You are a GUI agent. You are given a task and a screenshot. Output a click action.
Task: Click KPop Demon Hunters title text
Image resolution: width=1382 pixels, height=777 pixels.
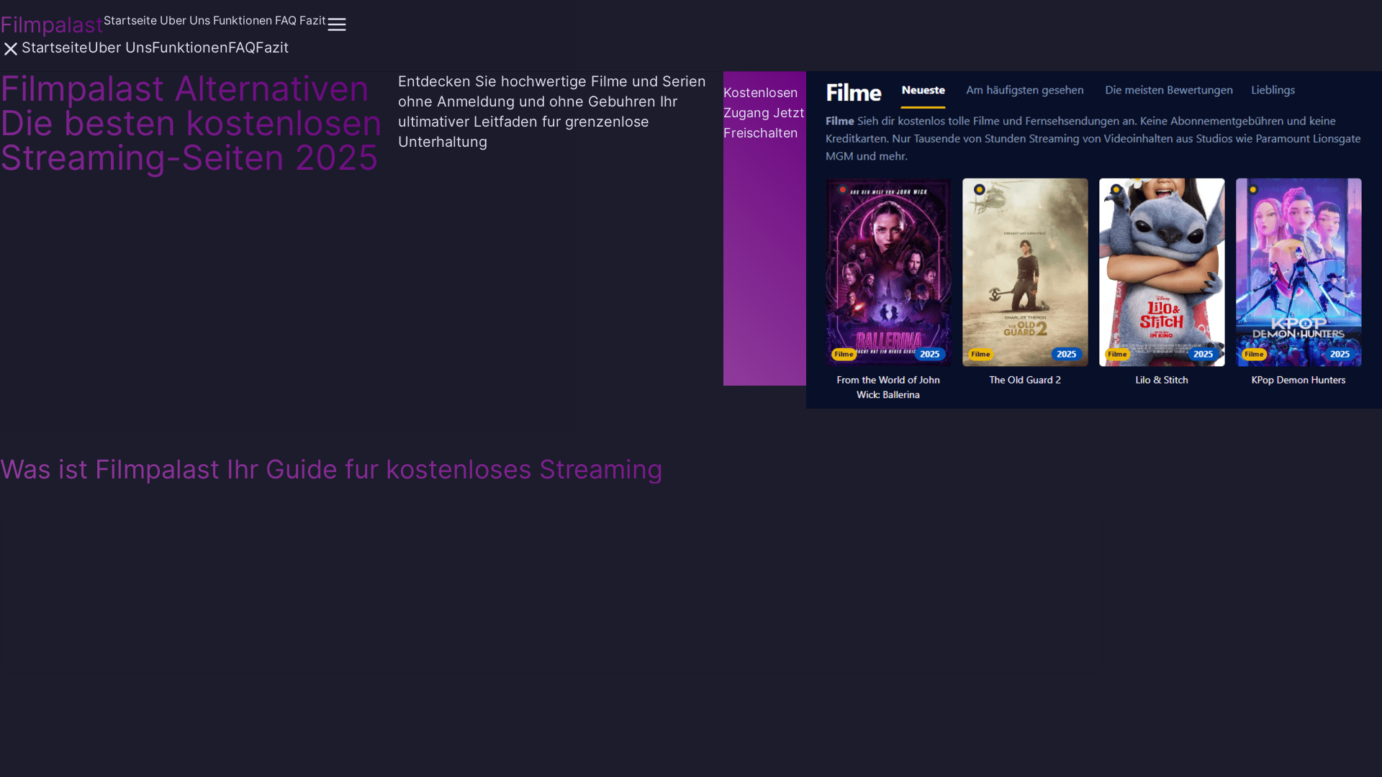click(x=1299, y=380)
